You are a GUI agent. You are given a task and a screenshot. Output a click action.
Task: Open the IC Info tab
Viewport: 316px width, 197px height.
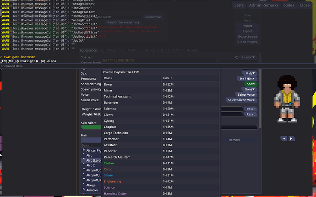[166, 50]
